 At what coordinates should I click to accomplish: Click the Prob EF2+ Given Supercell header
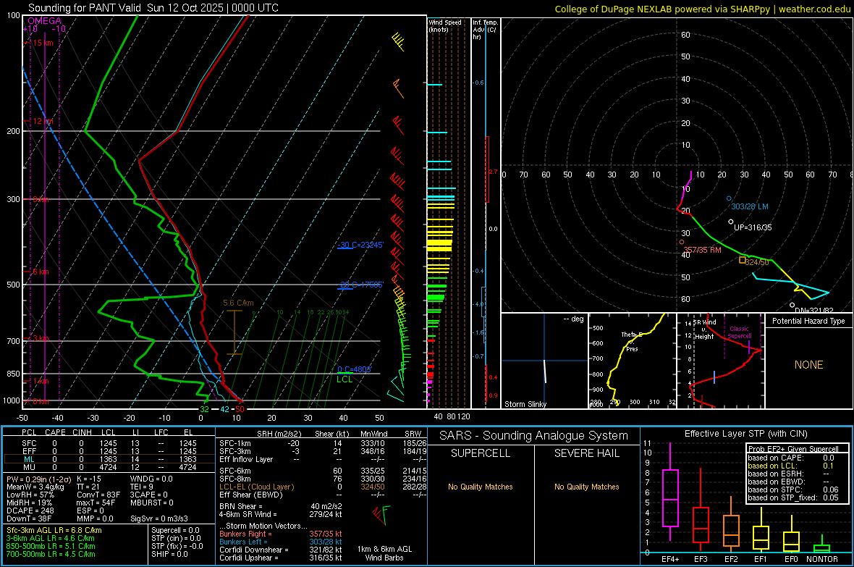coord(793,449)
